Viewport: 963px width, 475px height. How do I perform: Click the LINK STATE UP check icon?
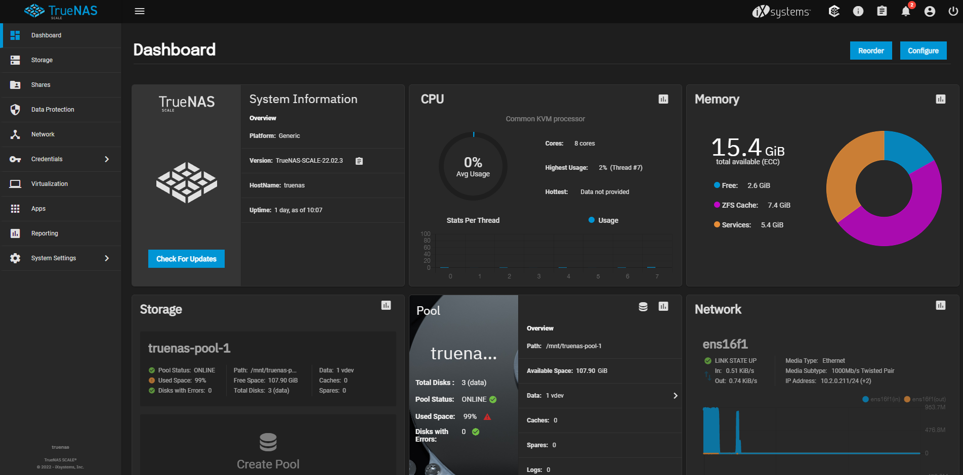(708, 361)
